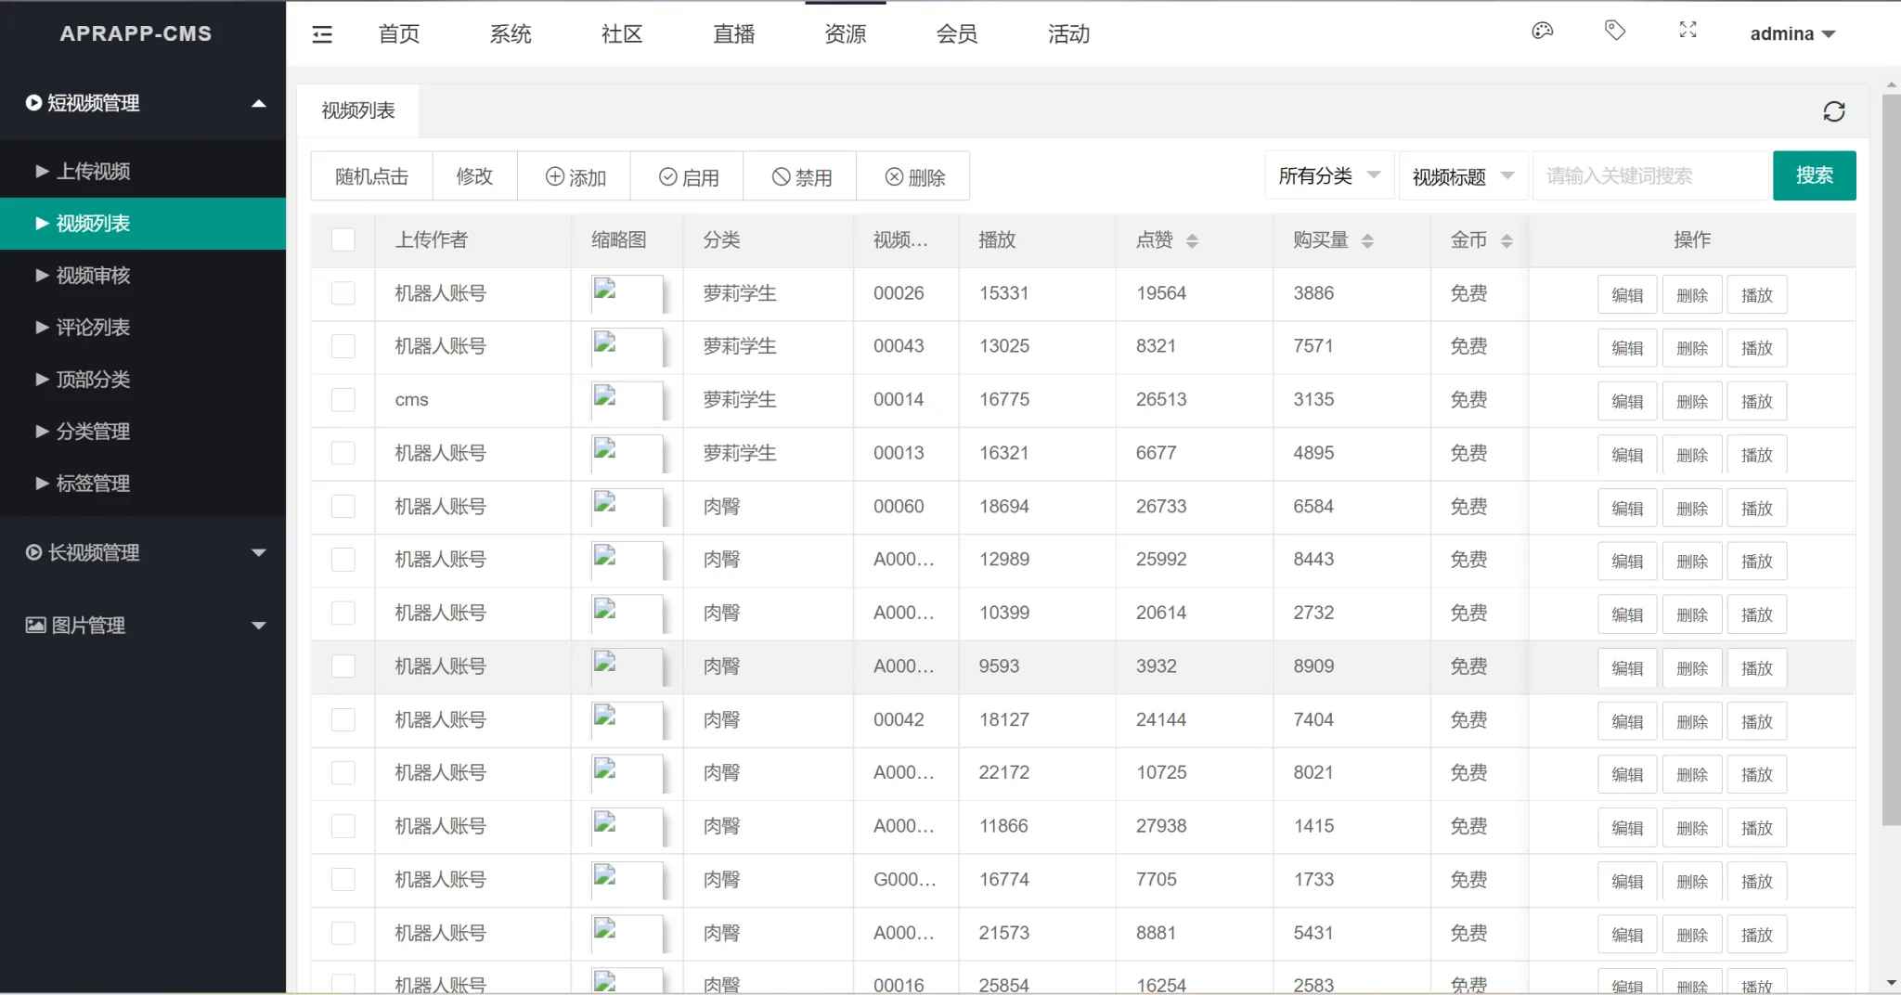Sort by 金币 column arrows
The image size is (1901, 995).
(1507, 241)
